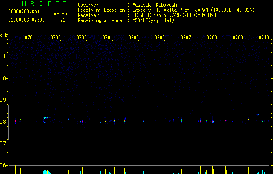Click the long meteor echo near 0702
273x174 pixels.
click(x=47, y=120)
